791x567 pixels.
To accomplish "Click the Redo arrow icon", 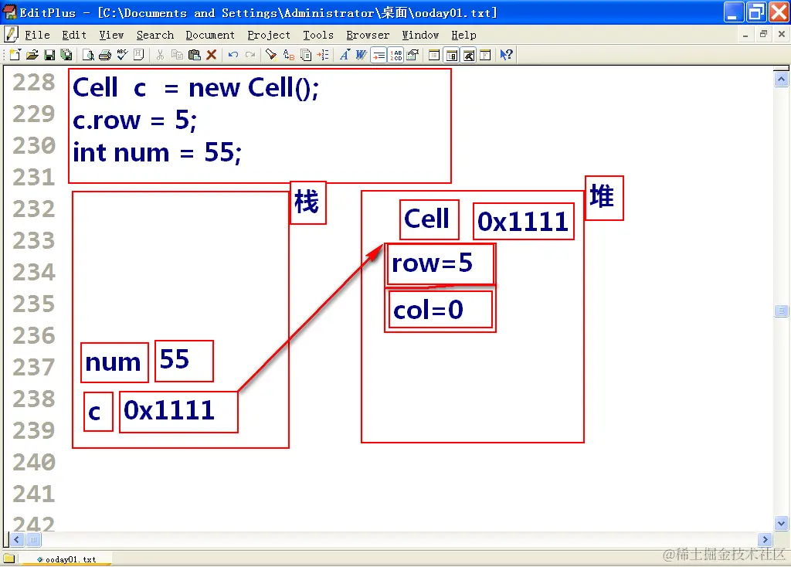I will [x=250, y=55].
